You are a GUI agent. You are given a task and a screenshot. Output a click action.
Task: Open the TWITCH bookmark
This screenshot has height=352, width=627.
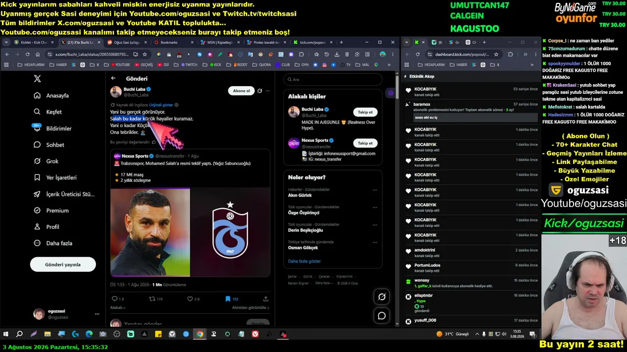pyautogui.click(x=189, y=65)
